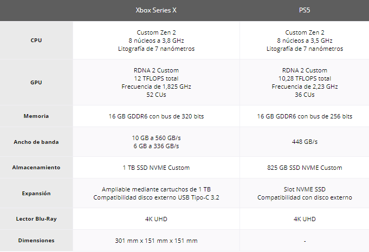
Task: Click the Memoria row label
Action: tap(36, 116)
